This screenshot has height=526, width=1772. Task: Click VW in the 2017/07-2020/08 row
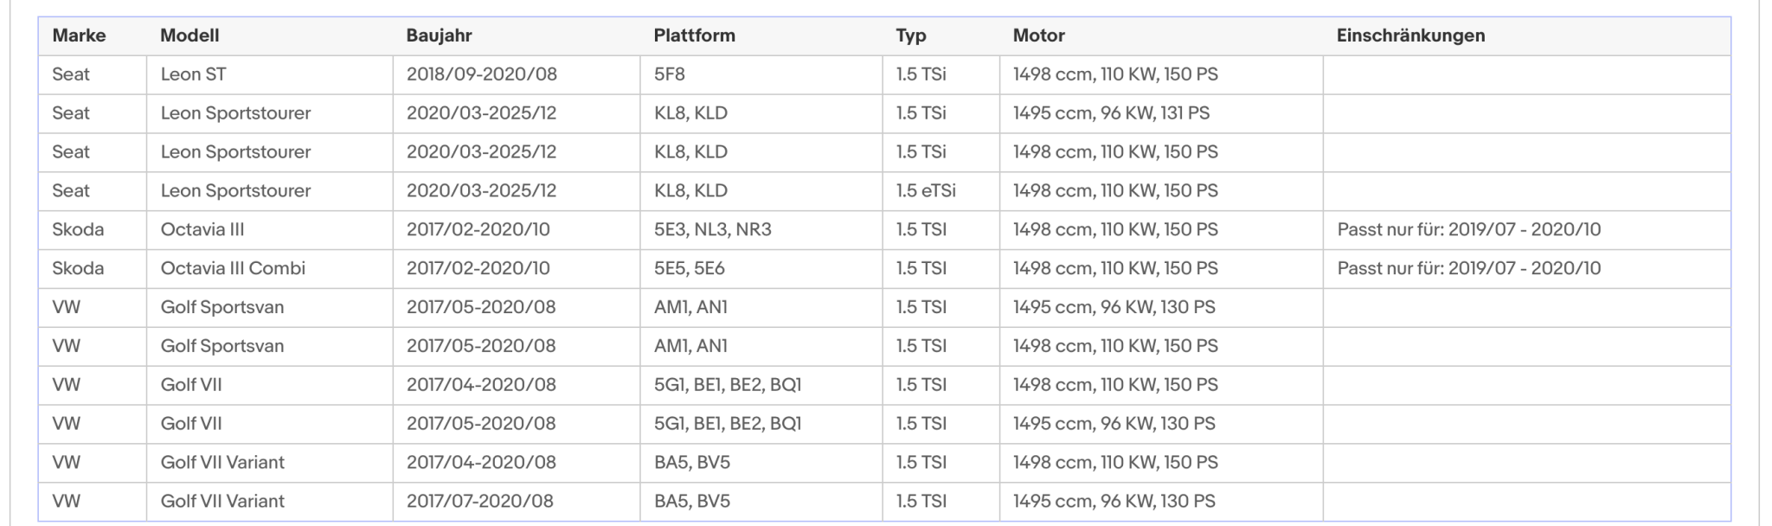coord(93,501)
